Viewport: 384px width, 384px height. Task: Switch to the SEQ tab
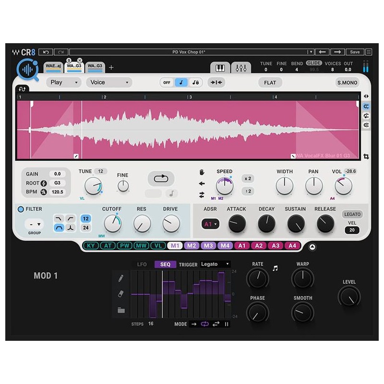(165, 264)
